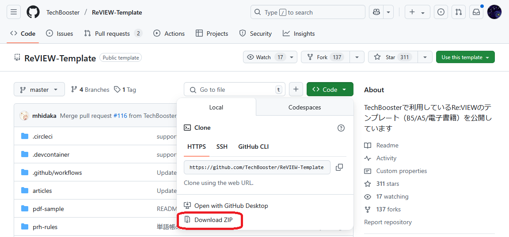The image size is (509, 237).
Task: Switch to the Actions tab
Action: (169, 34)
